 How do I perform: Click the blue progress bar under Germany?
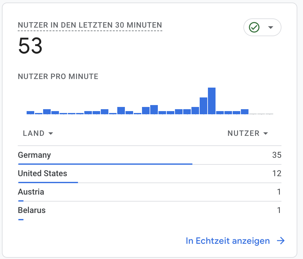[105, 164]
